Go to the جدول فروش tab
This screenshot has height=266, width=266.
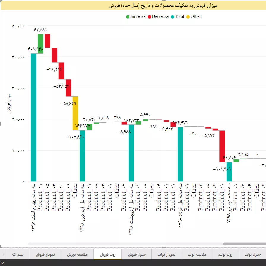(137, 254)
